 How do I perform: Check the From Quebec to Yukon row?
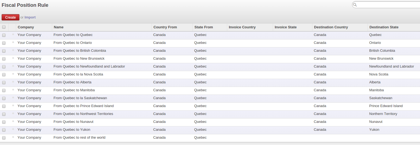click(4, 130)
